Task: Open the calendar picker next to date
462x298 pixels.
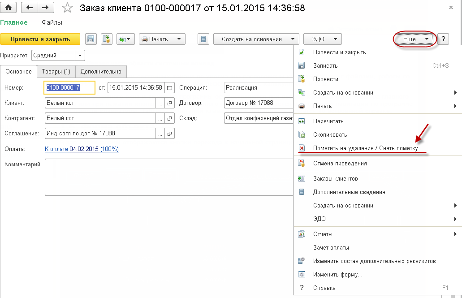Action: point(169,88)
